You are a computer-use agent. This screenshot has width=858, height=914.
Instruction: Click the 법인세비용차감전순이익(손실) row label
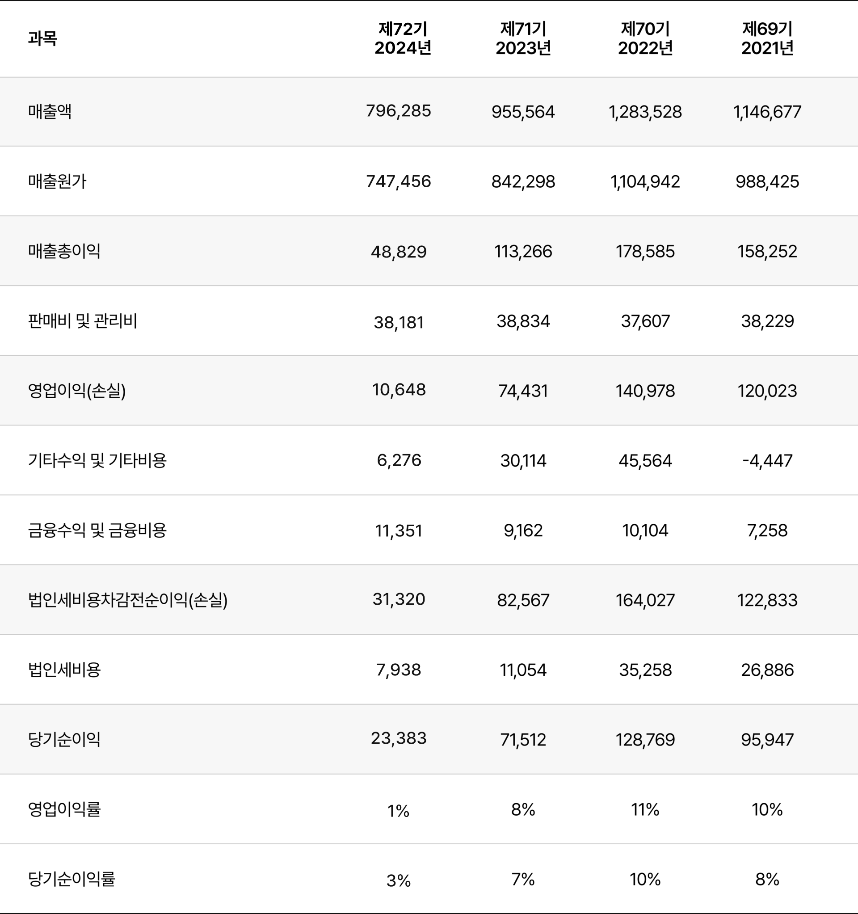pos(128,600)
